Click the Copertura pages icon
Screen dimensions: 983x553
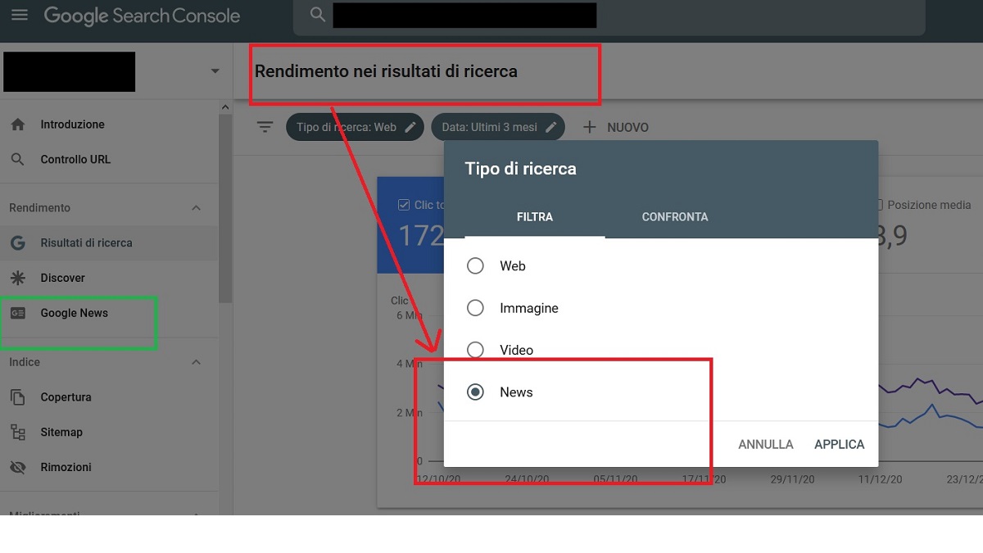(18, 397)
